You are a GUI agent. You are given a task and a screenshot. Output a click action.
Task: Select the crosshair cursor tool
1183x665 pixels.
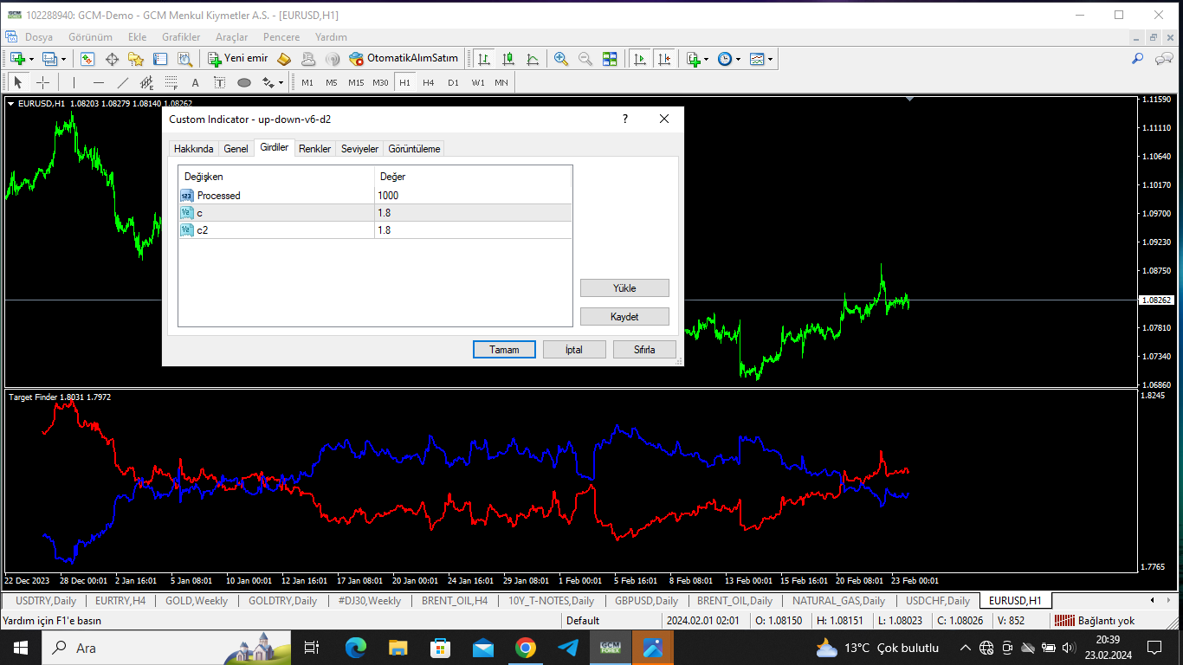(x=42, y=82)
